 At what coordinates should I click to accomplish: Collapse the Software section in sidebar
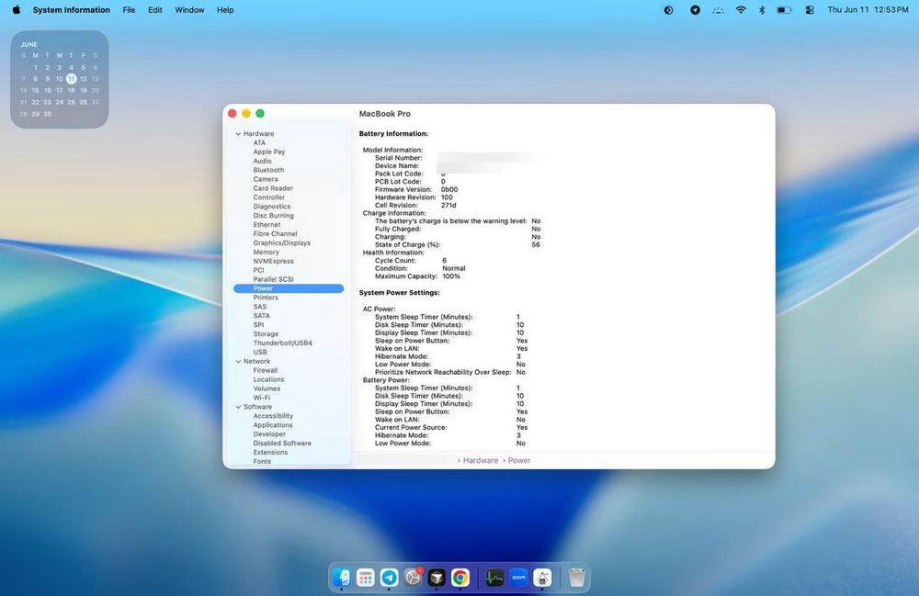[238, 407]
